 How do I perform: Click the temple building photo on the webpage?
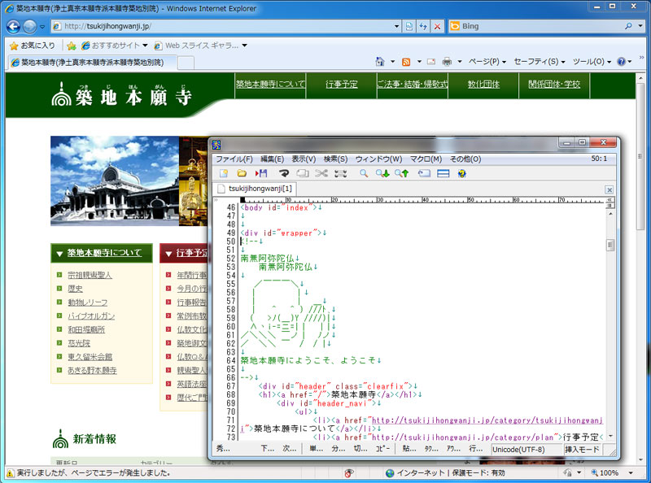[115, 181]
